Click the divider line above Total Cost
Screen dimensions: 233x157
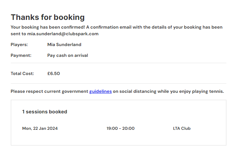118,63
